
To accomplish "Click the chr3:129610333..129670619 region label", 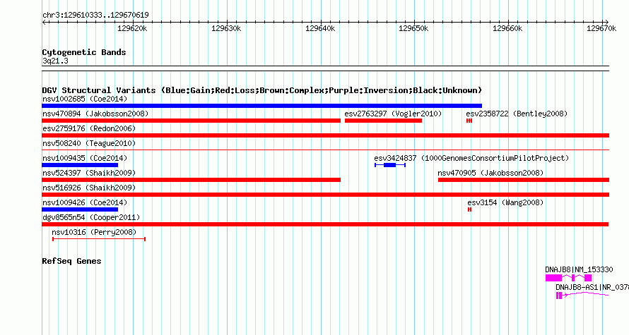I will [95, 15].
